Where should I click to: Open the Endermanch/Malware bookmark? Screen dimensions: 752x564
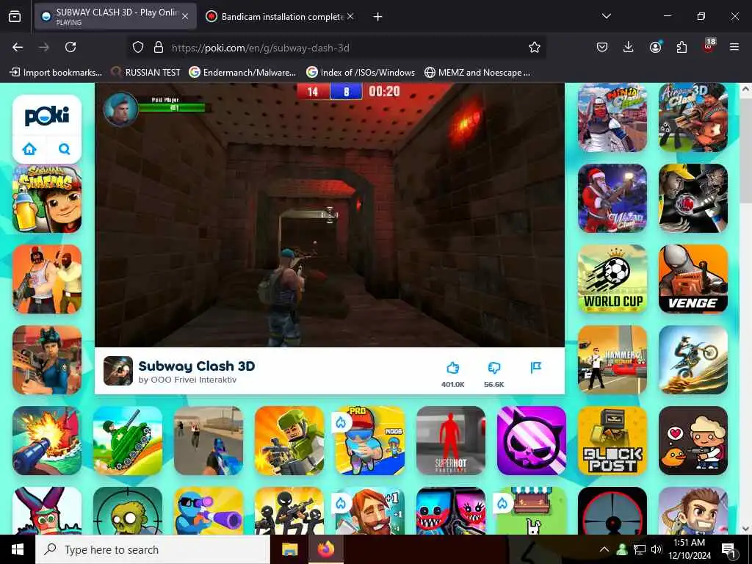(x=242, y=73)
